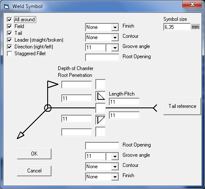Click the Symbol size input field
205x189 pixels.
click(x=177, y=27)
